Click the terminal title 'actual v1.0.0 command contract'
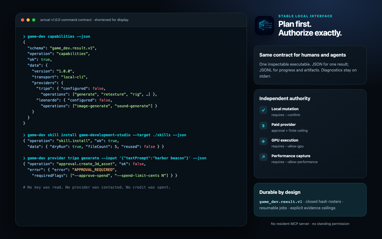The width and height of the screenshot is (382, 239). tap(66, 20)
